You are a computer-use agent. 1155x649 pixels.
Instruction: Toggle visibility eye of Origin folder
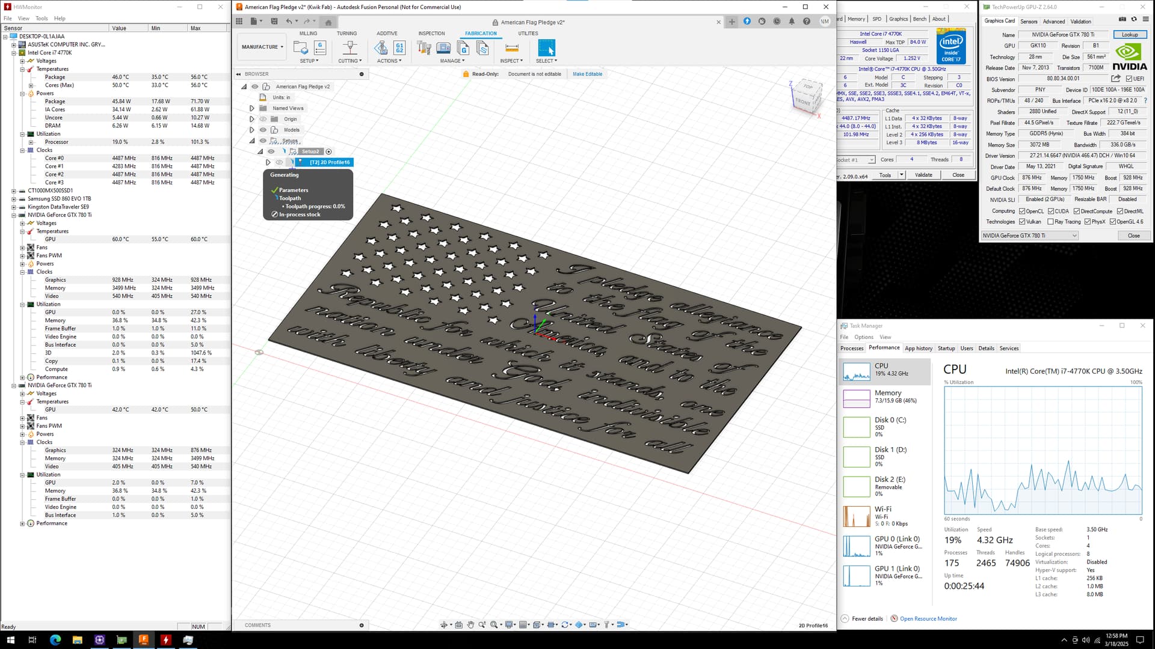click(263, 119)
